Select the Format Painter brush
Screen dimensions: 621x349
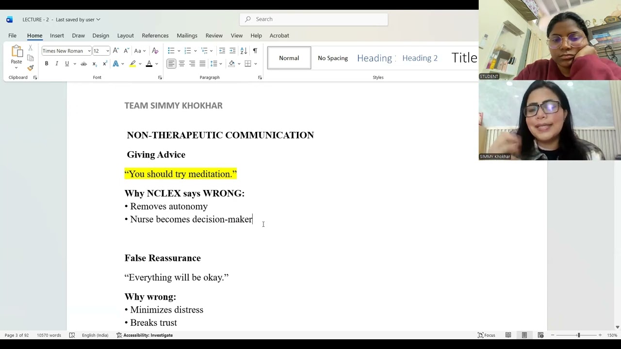[31, 68]
